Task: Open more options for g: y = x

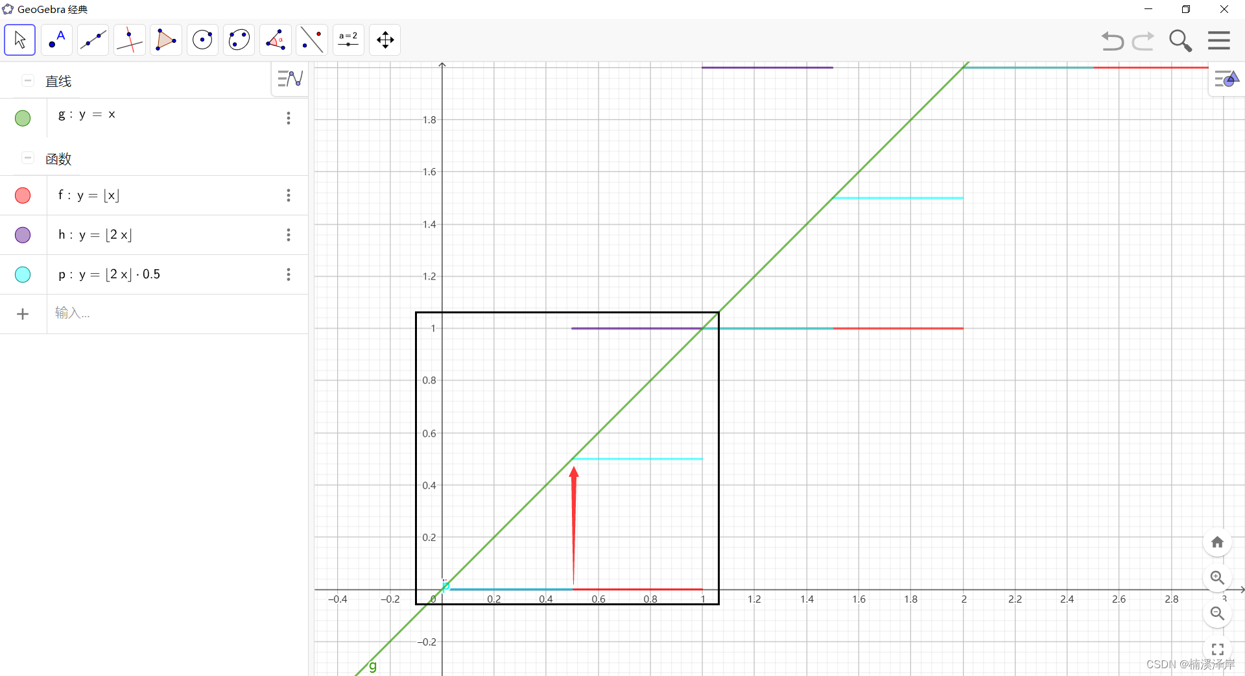Action: [x=289, y=118]
